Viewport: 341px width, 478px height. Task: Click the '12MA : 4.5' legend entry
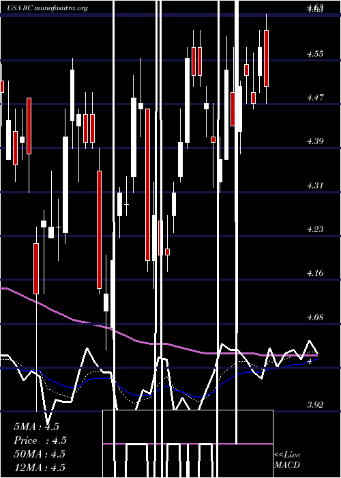(40, 467)
